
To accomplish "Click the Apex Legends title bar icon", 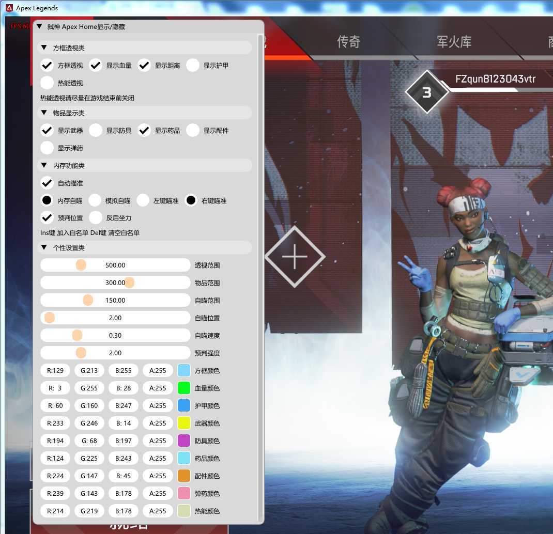I will click(9, 8).
